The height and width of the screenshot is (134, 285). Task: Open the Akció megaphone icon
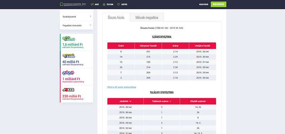click(92, 4)
